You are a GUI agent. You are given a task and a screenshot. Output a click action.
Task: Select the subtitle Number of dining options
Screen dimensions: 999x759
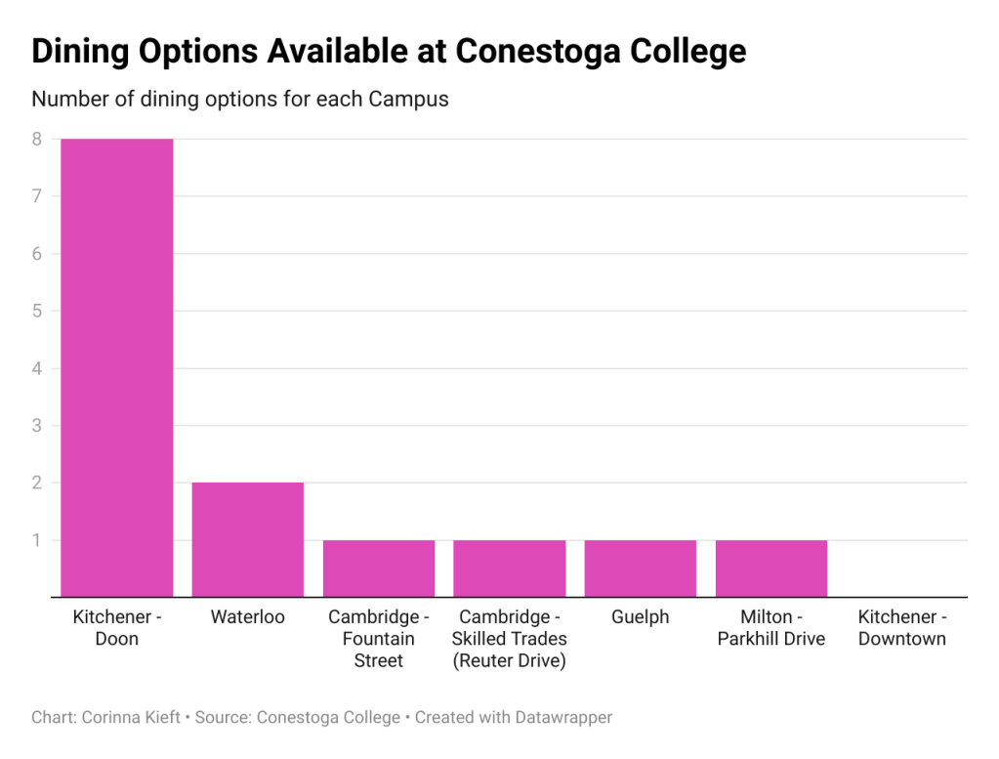point(240,100)
